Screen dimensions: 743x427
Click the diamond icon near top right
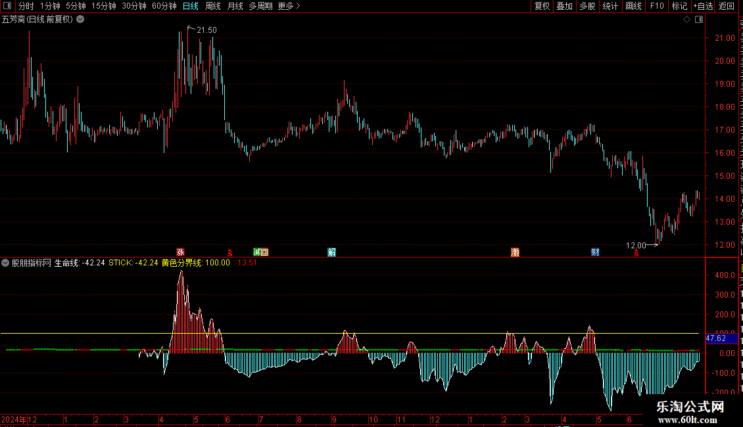coord(686,20)
